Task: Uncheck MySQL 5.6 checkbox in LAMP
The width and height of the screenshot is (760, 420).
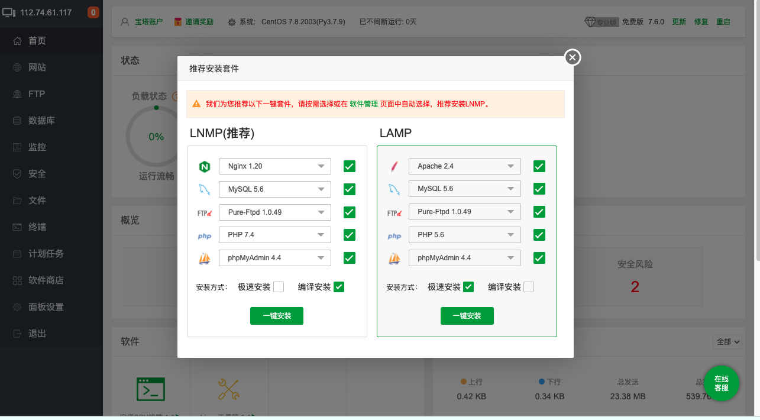Action: 539,189
